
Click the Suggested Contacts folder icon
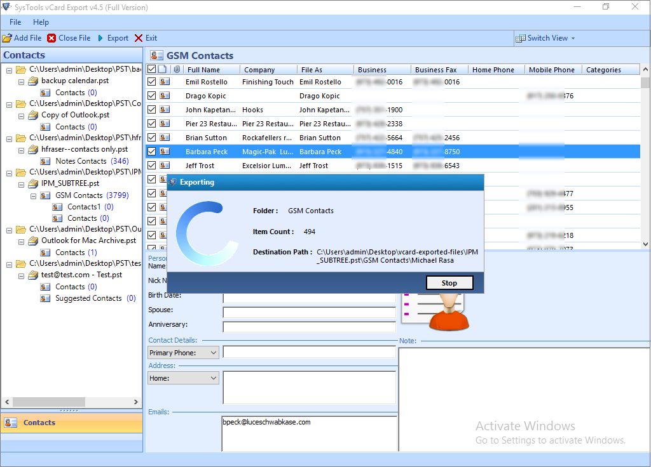click(45, 298)
